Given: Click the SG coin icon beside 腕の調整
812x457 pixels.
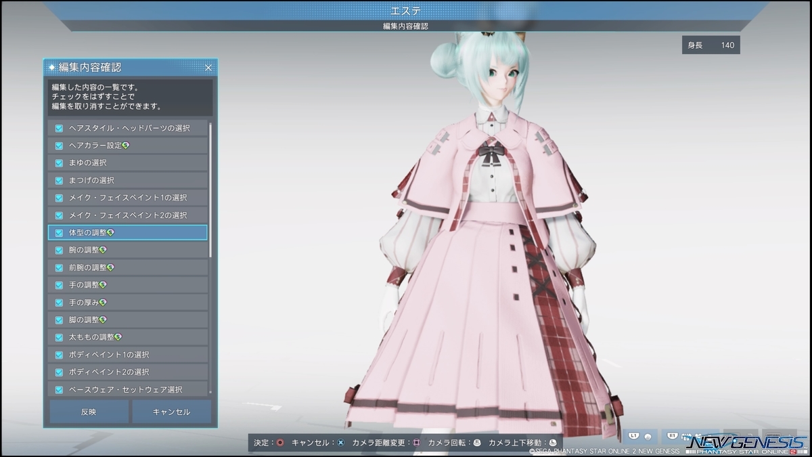Looking at the screenshot, I should coord(104,250).
